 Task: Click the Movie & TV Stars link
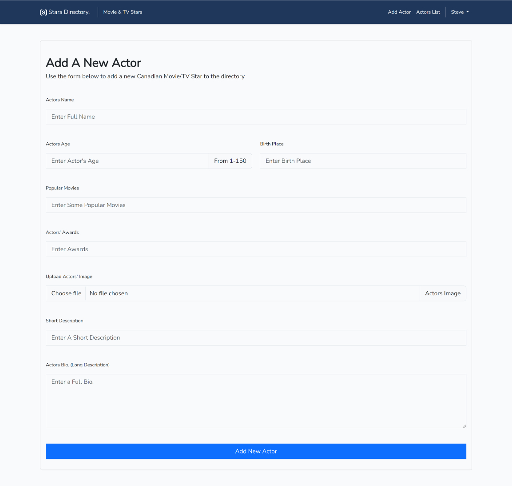123,12
